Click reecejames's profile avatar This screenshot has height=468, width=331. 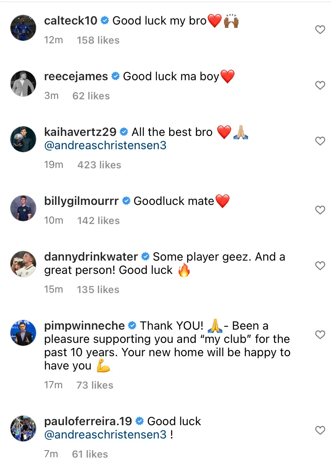(23, 83)
